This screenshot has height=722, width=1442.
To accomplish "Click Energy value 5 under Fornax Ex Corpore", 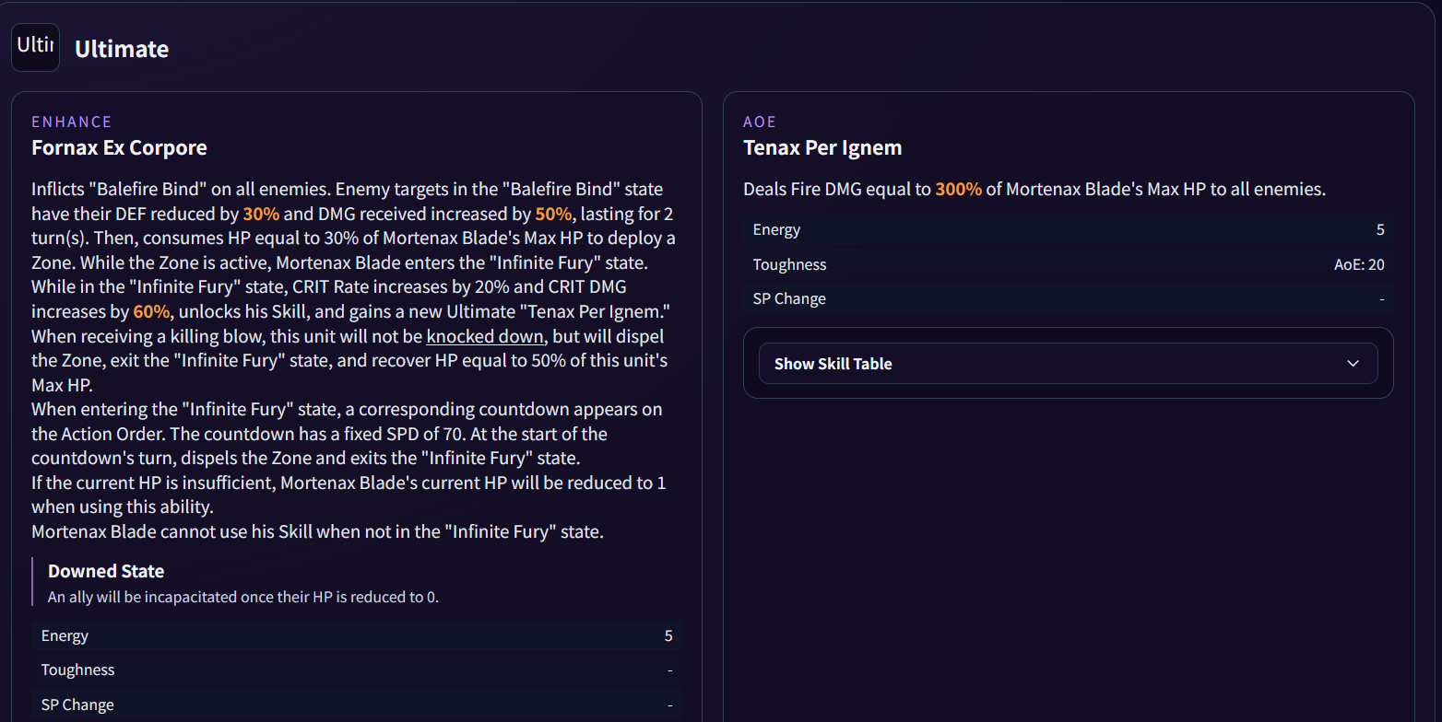I will [x=668, y=635].
